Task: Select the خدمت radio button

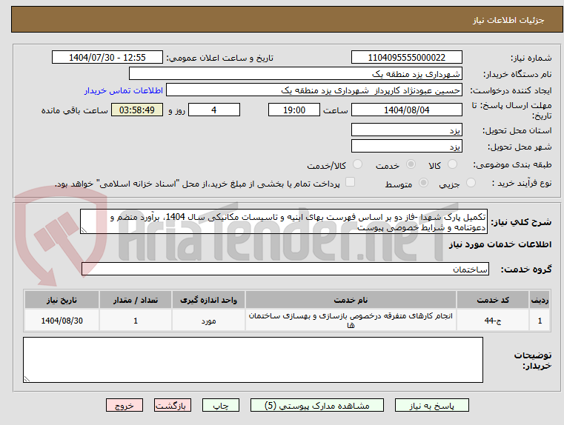Action: 411,164
